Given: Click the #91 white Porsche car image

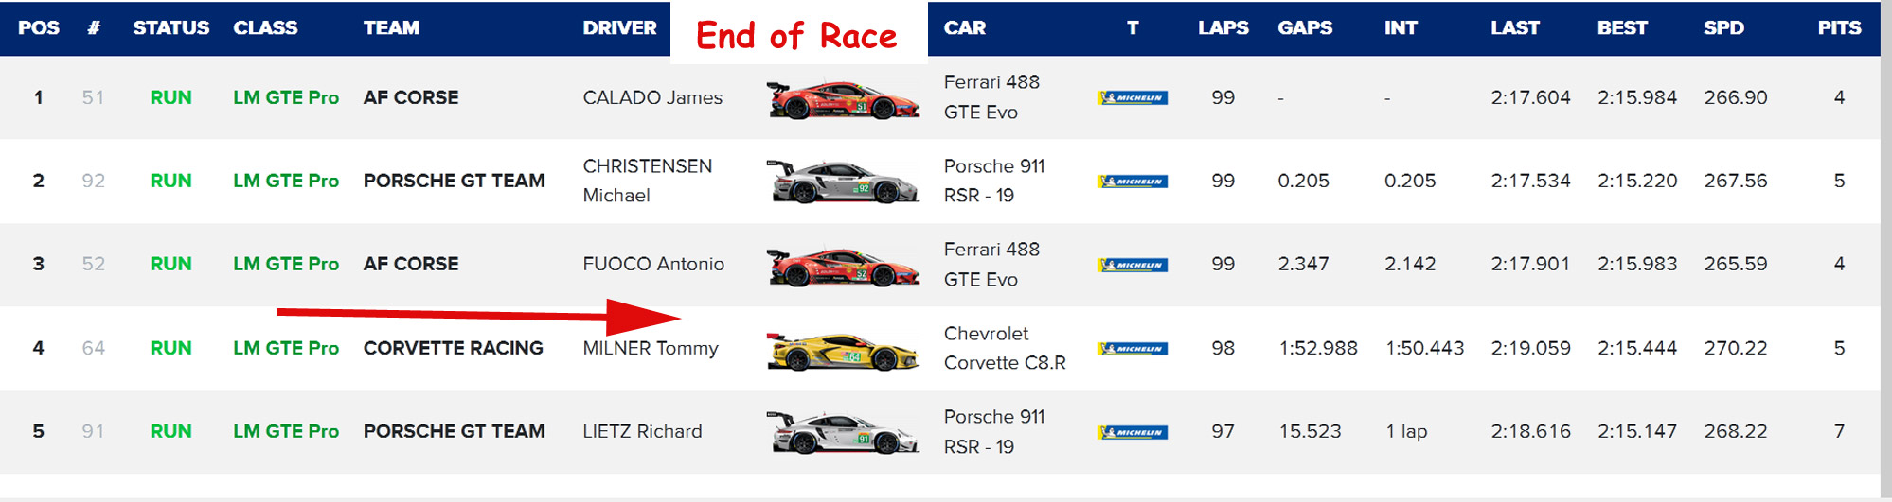Looking at the screenshot, I should (842, 433).
